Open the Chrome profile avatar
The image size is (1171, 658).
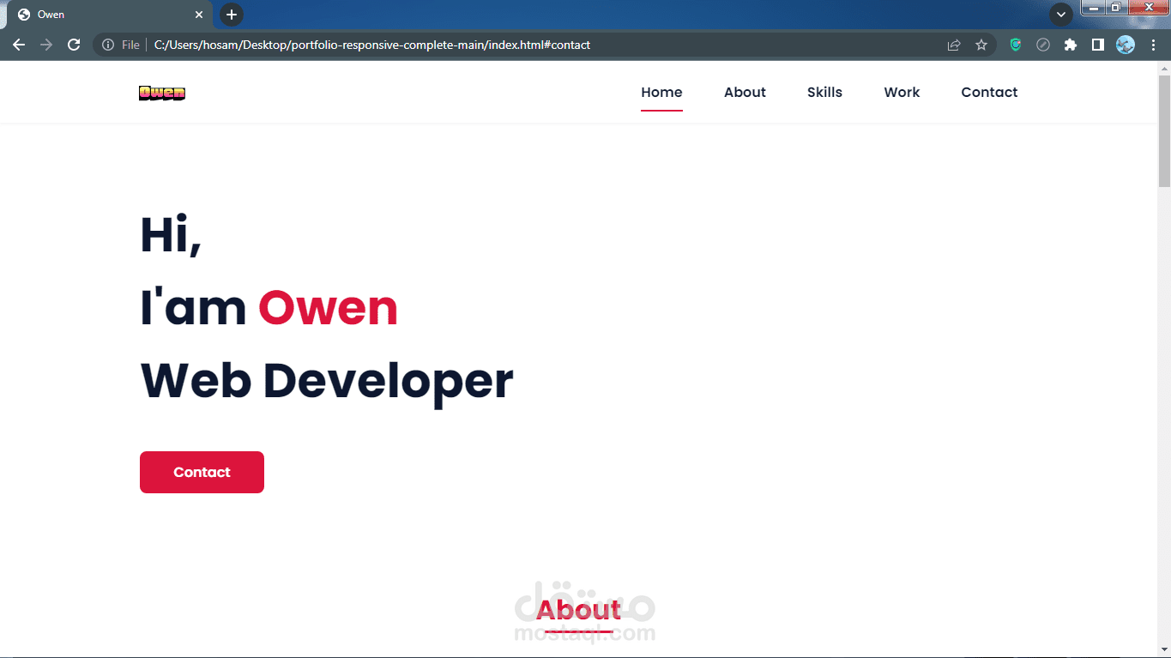click(1126, 45)
